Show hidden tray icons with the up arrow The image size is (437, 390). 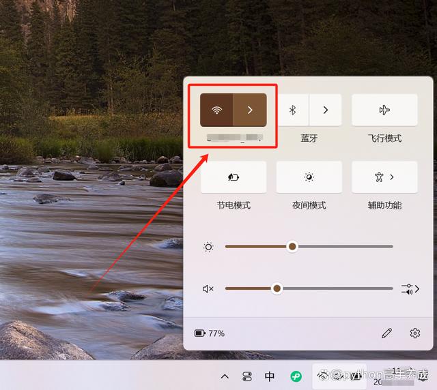click(225, 376)
